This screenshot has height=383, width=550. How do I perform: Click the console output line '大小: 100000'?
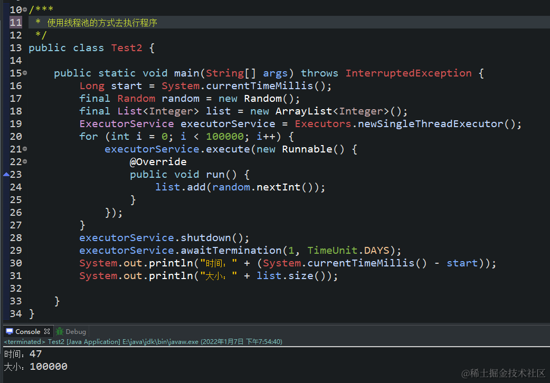click(35, 367)
